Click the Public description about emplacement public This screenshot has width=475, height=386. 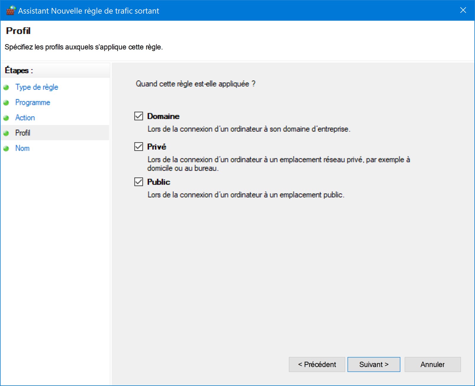(246, 195)
